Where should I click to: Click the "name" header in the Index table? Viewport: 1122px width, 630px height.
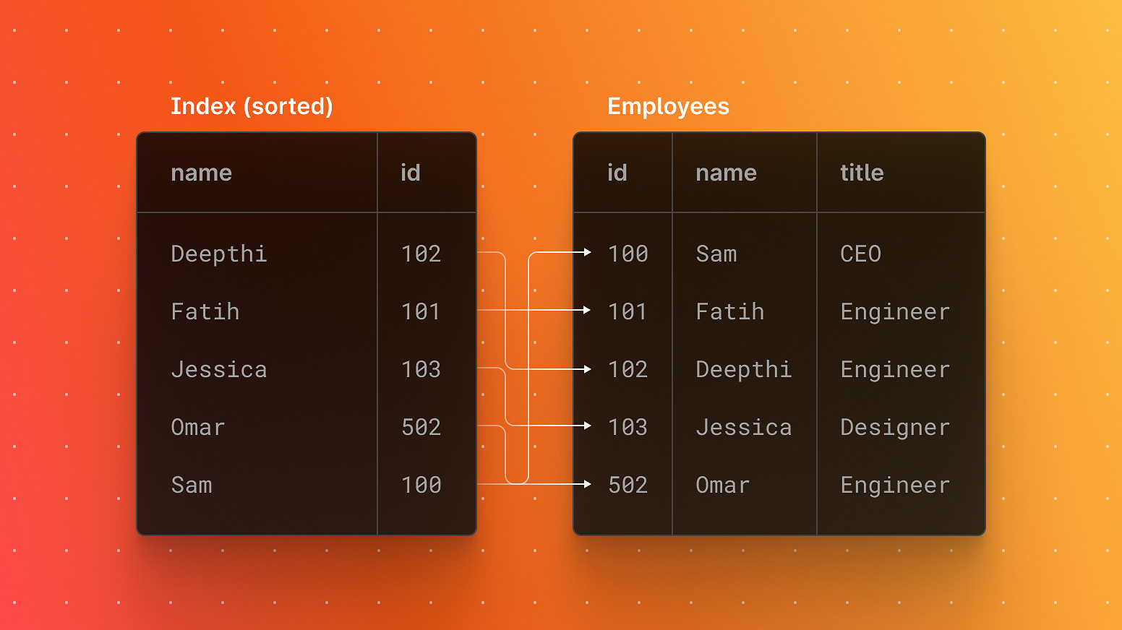[x=201, y=173]
